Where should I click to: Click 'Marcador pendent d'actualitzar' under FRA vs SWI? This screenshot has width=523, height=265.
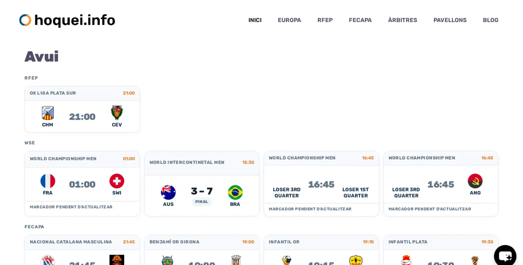tap(71, 207)
